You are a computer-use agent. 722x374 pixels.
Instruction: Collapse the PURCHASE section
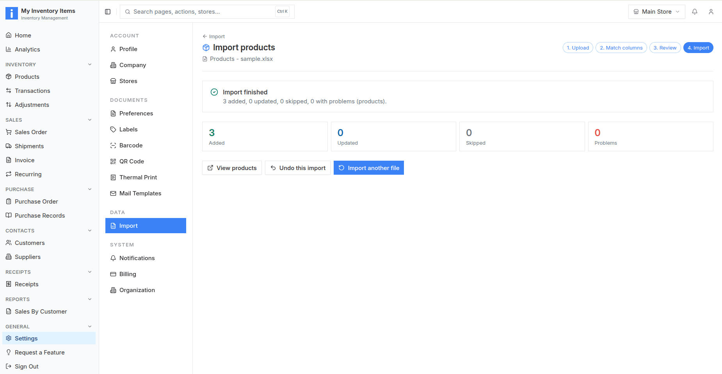tap(90, 189)
